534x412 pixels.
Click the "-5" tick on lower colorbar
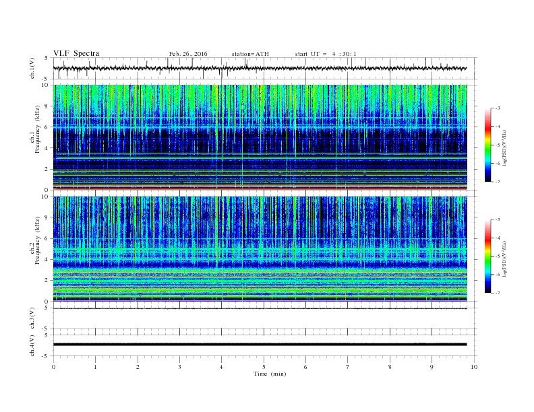(x=498, y=256)
